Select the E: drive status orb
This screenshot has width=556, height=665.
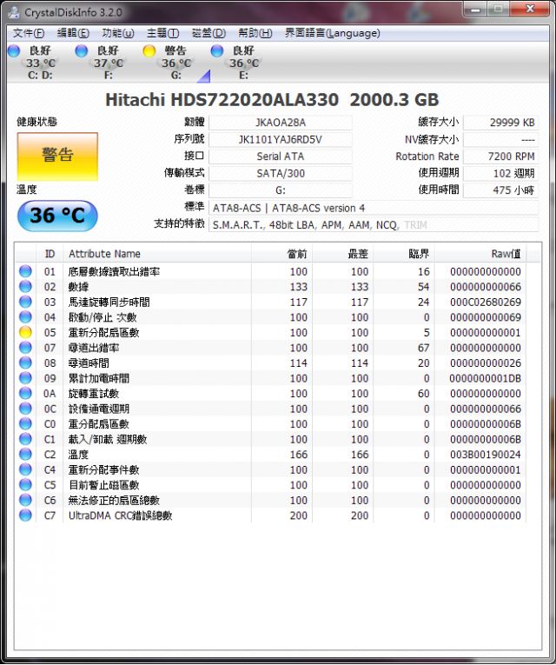point(217,51)
